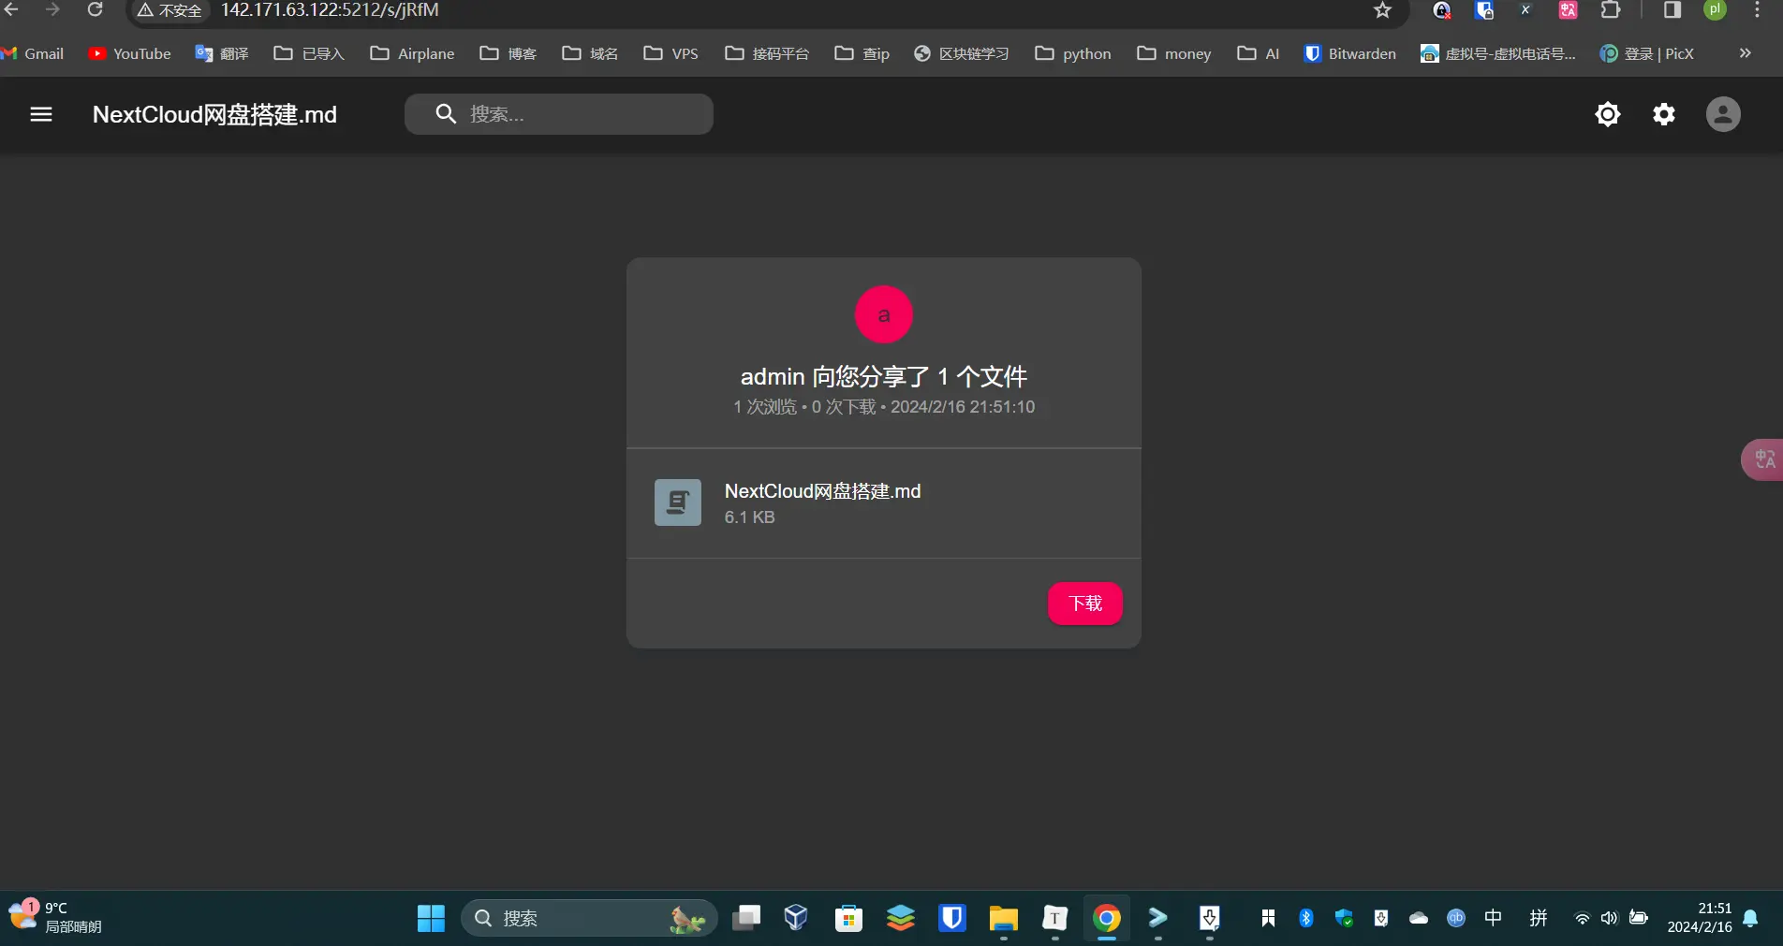Click the address bar URL
The height and width of the screenshot is (946, 1783).
pos(330,10)
